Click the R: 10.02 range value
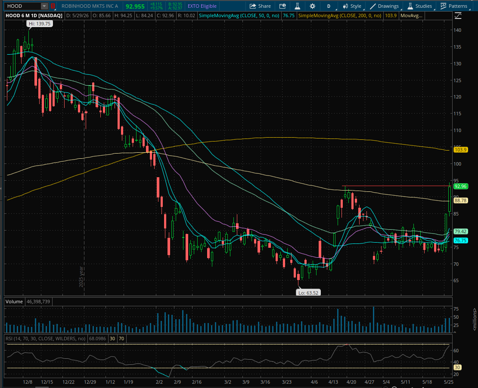This screenshot has height=388, width=478. point(186,15)
